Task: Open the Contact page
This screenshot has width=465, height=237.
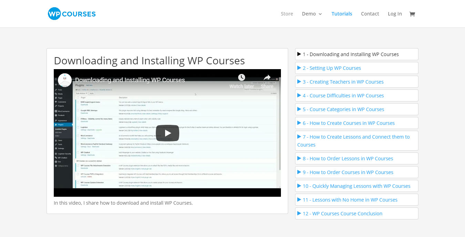Action: coord(370,14)
